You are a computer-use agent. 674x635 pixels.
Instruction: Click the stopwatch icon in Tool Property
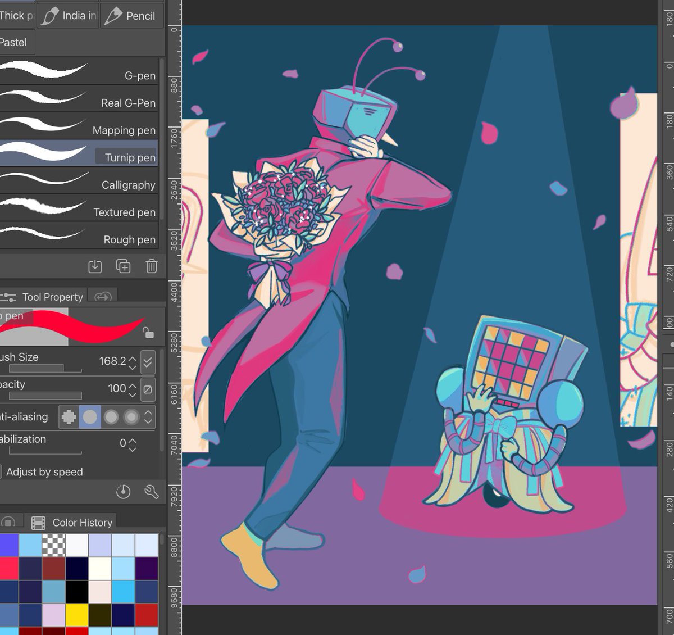coord(122,492)
